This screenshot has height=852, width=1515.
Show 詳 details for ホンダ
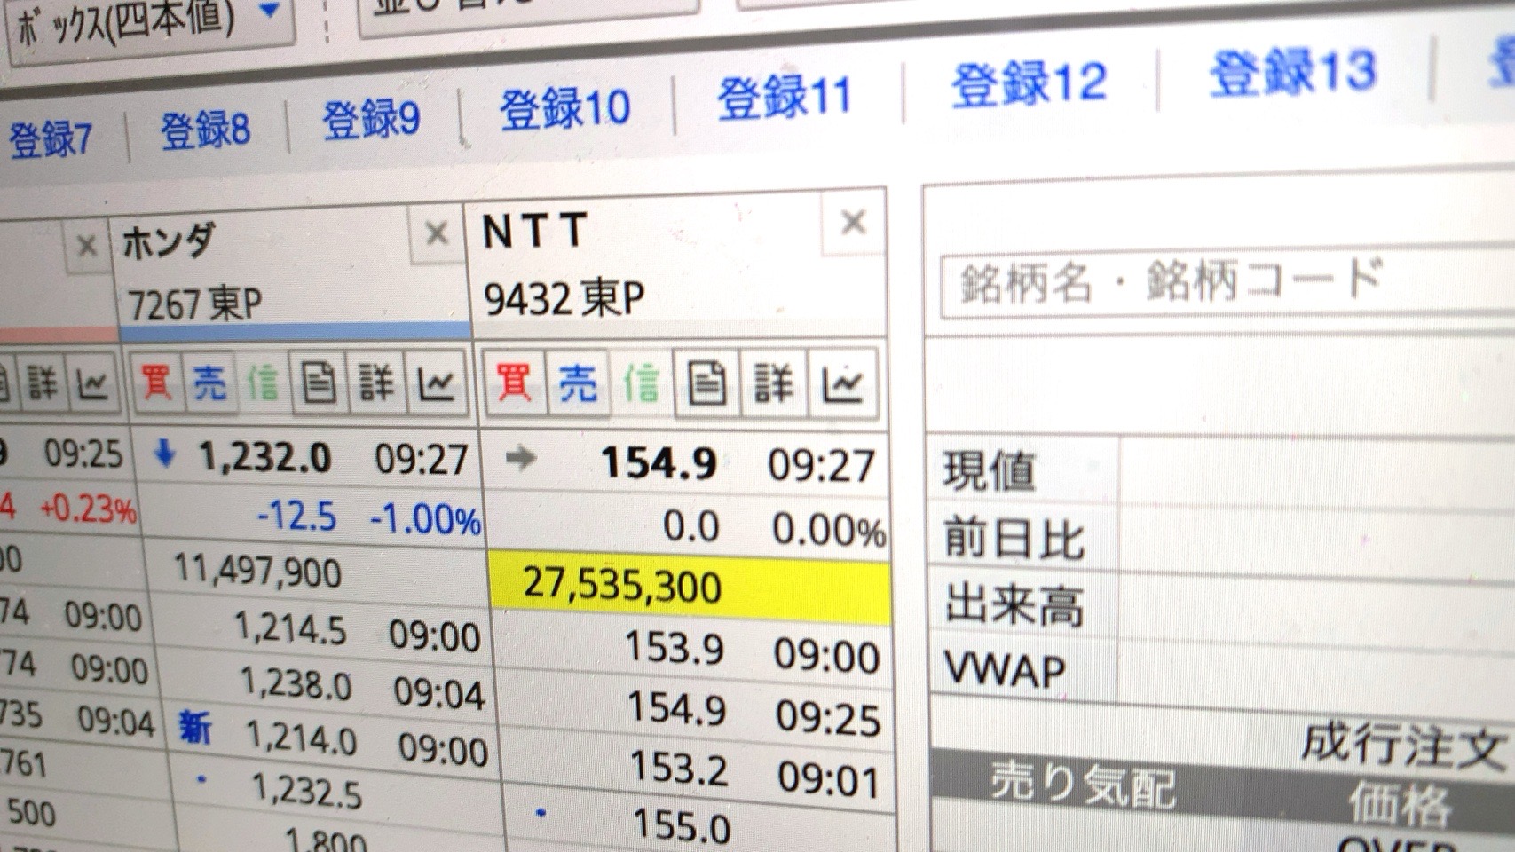point(375,383)
